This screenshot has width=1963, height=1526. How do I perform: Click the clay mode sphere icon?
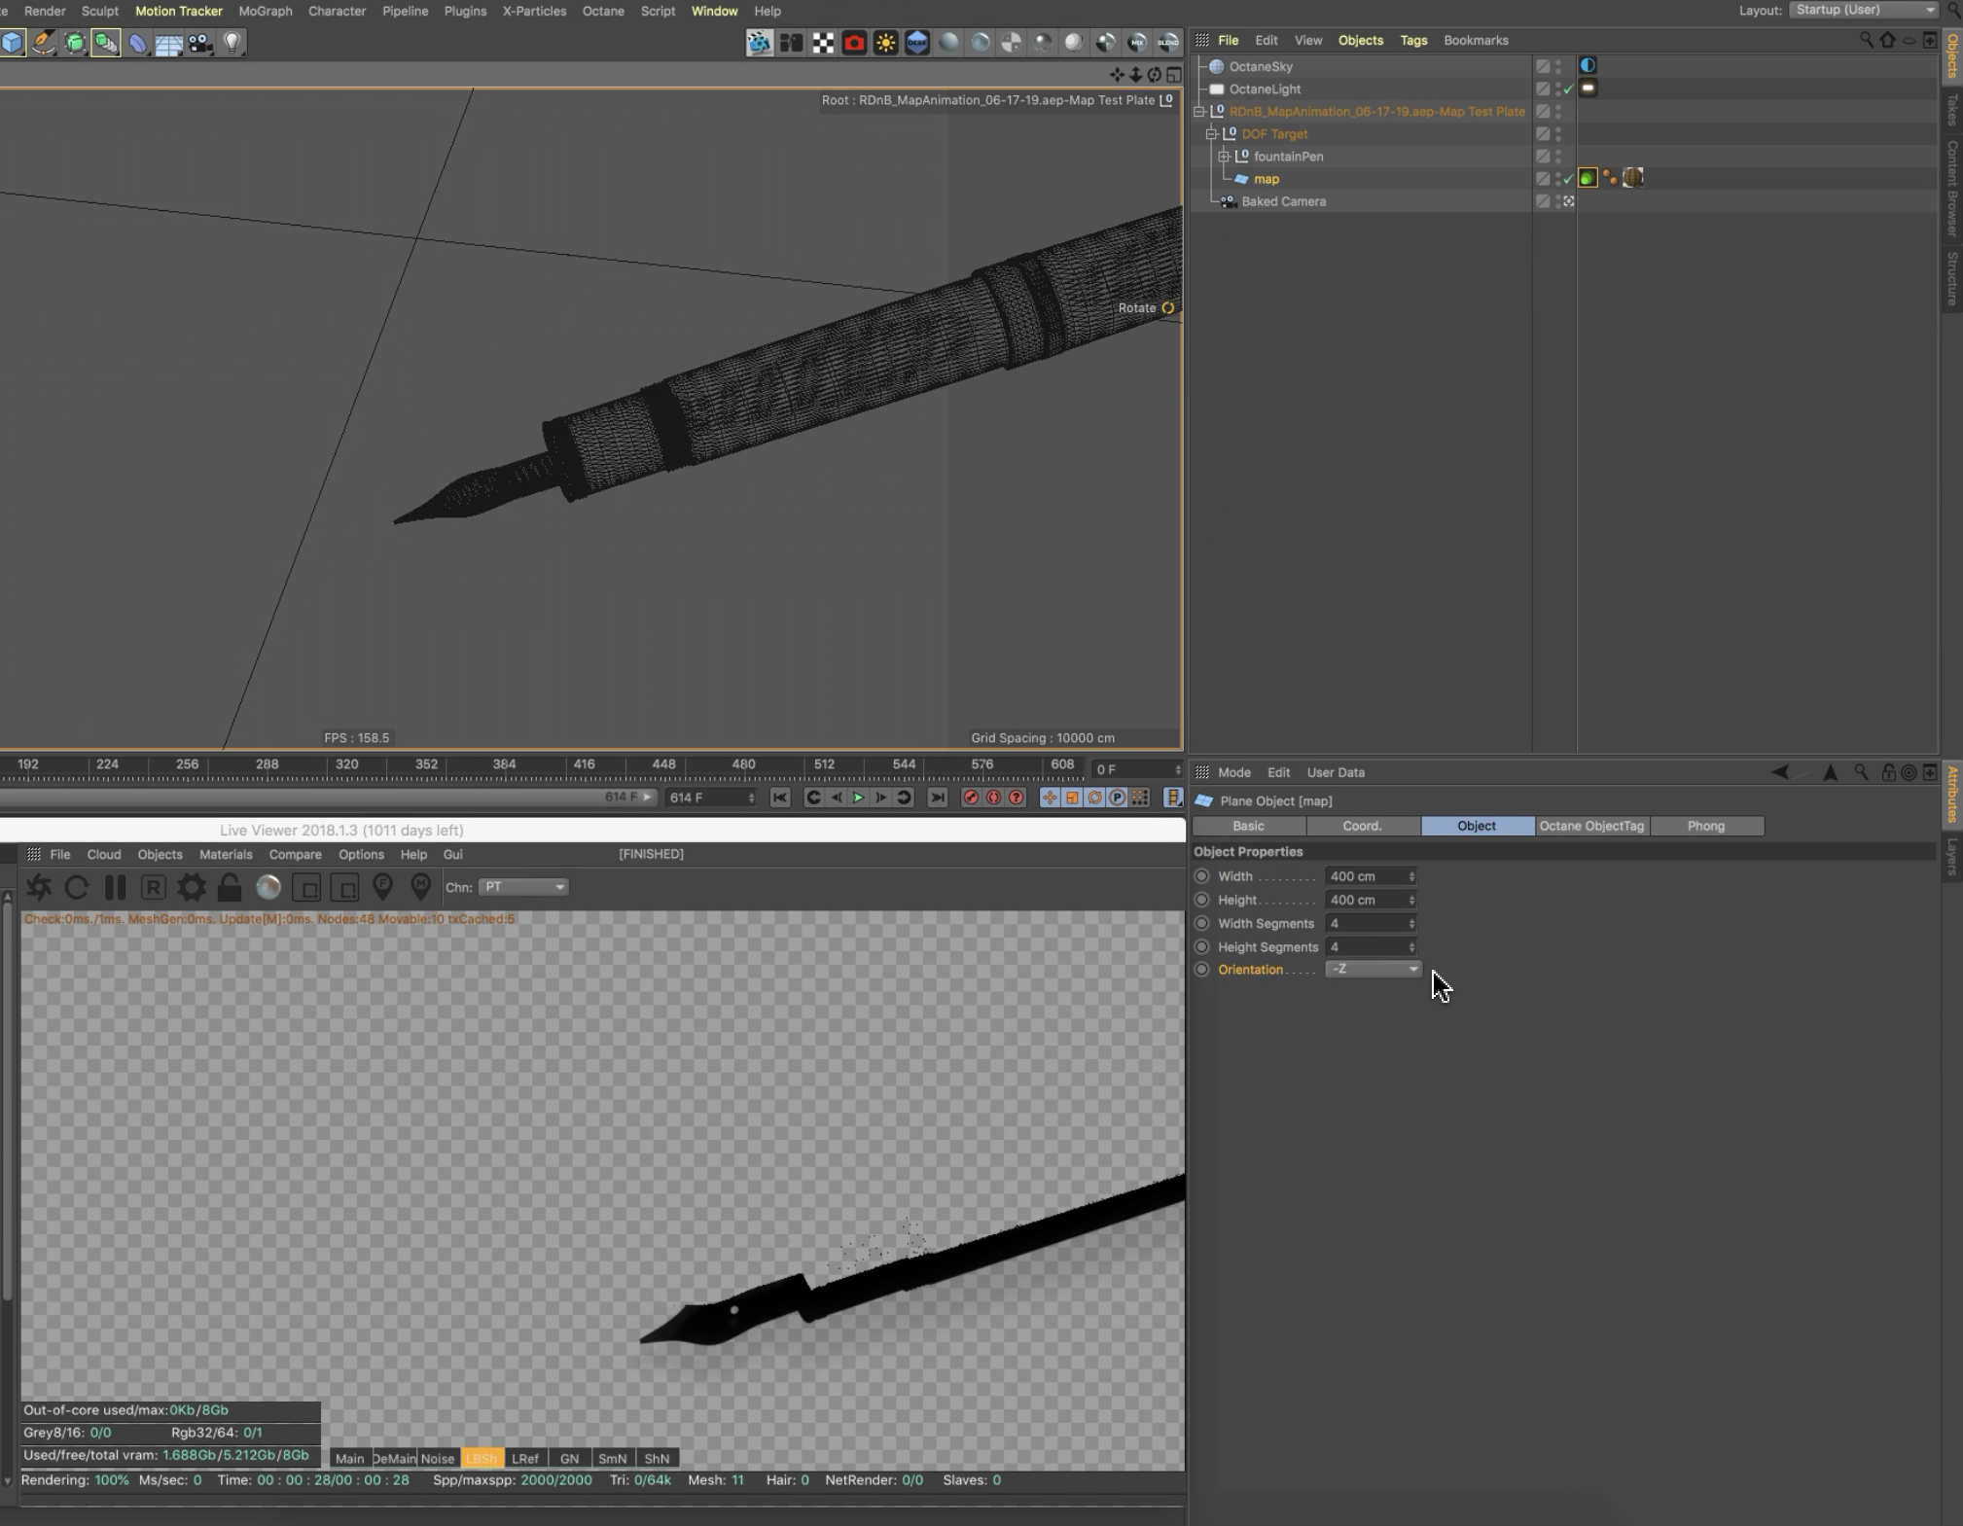[268, 887]
